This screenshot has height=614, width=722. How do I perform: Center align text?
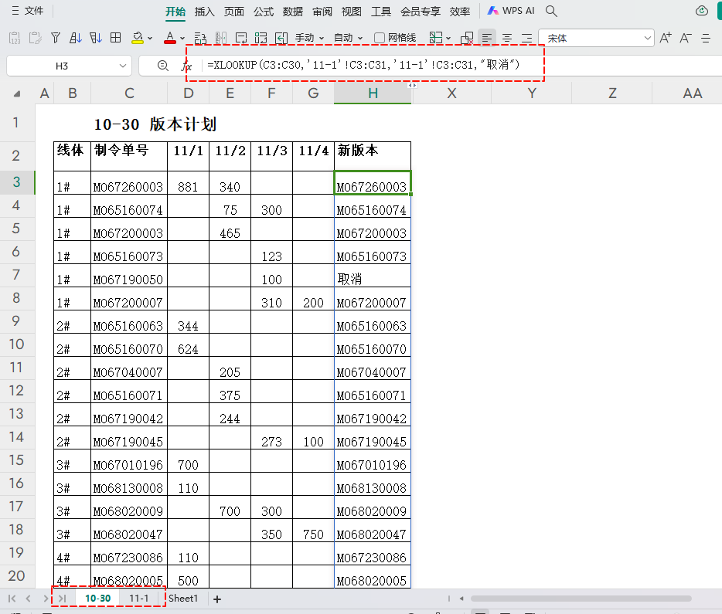507,38
